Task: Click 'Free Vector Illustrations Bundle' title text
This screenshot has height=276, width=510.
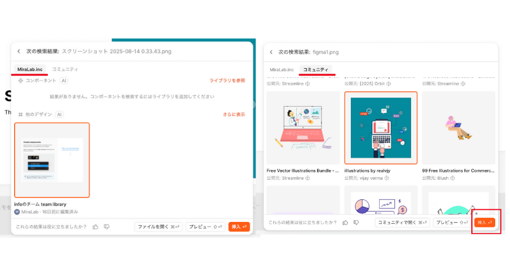Action: pos(302,171)
